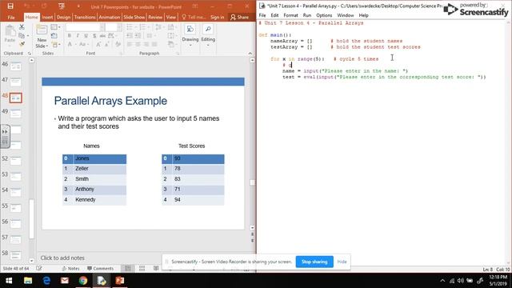
Task: Open the Change Case dropdown
Action: coord(83,44)
